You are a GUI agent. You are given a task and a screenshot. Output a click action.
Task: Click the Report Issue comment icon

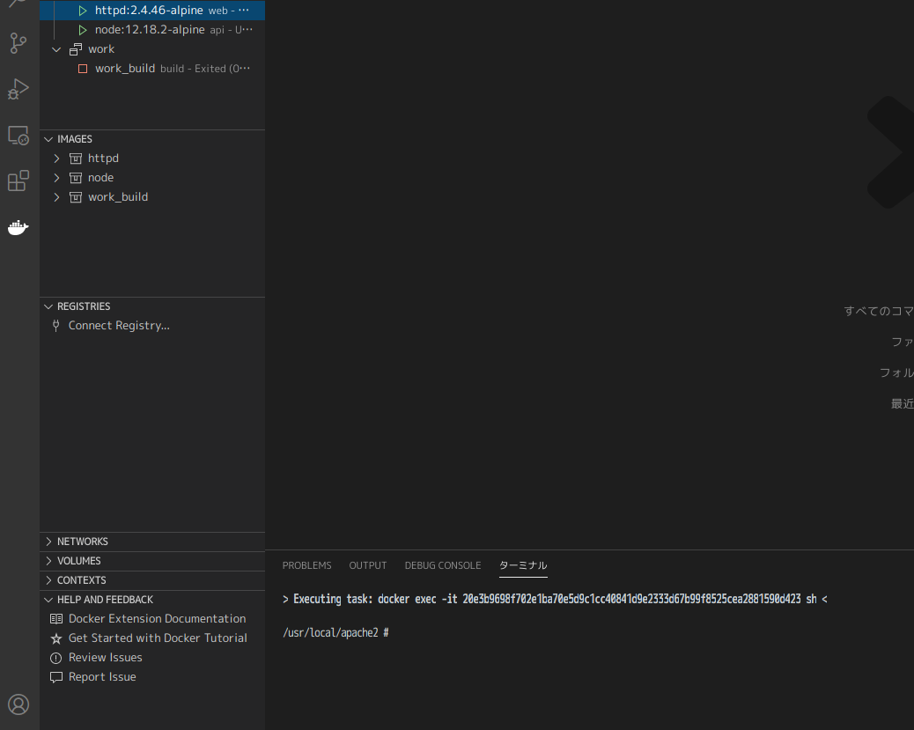(x=56, y=677)
